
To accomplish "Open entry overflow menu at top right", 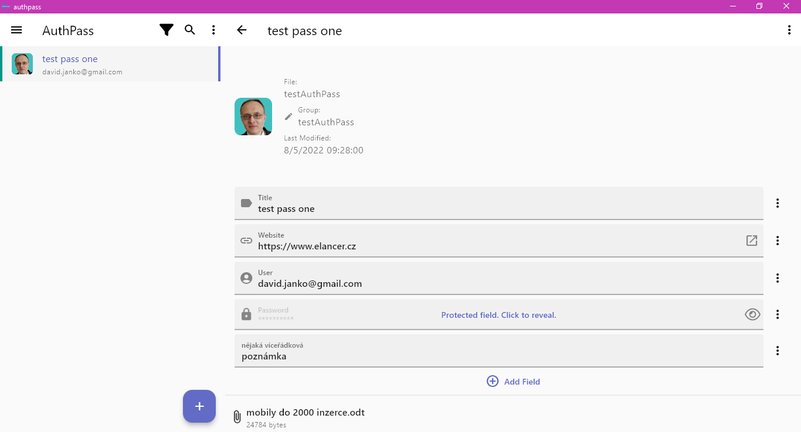I will [789, 30].
